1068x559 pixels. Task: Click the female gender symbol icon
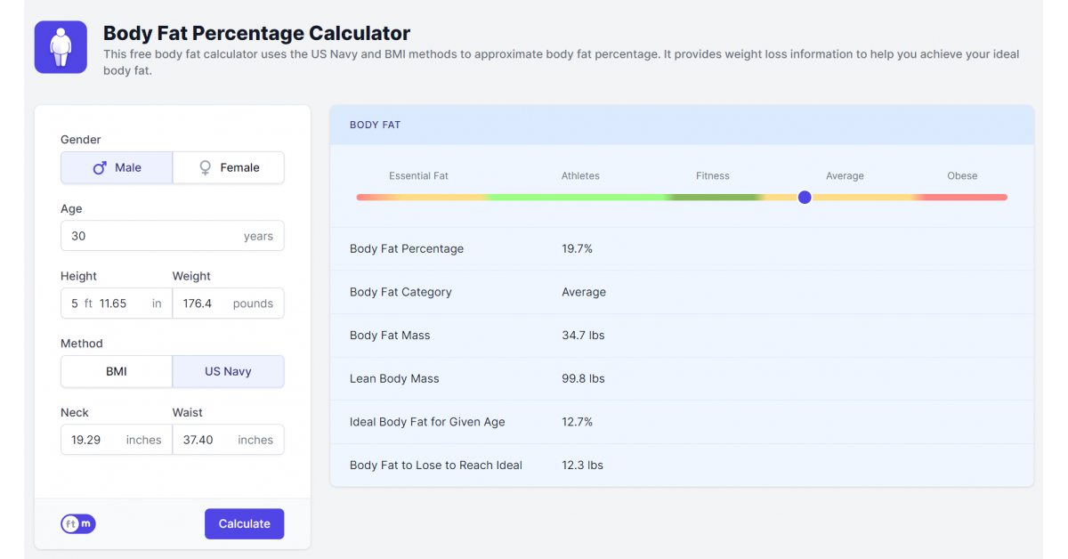tap(205, 167)
